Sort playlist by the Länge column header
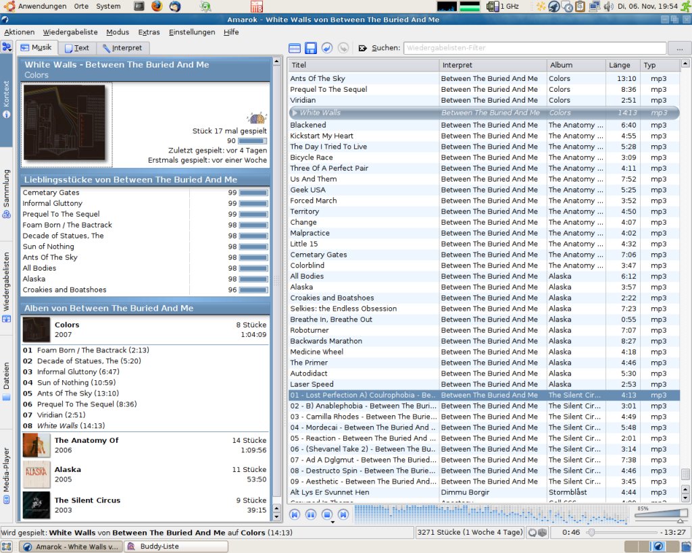 [x=622, y=65]
